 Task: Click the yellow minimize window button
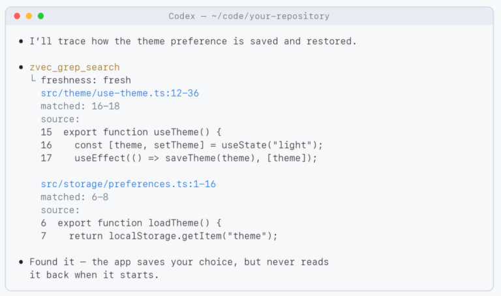click(29, 16)
